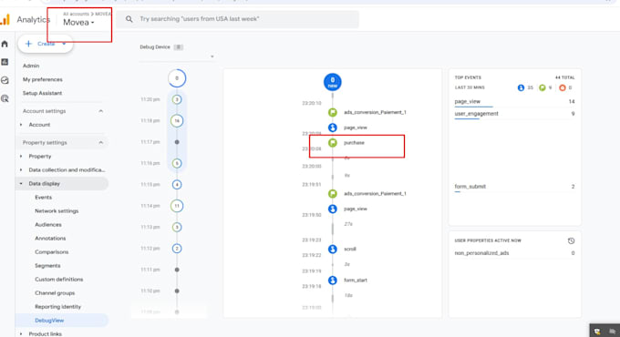Open the Advertising icon in left rail
This screenshot has height=337, width=620.
[5, 98]
